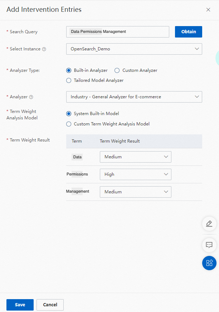Click the Term Weight Result column header
This screenshot has height=312, width=219.
[x=120, y=141]
